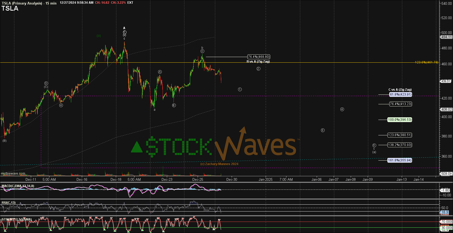Click the EXT extended-hours indicator
Image resolution: width=453 pixels, height=233 pixels.
tap(130, 2)
